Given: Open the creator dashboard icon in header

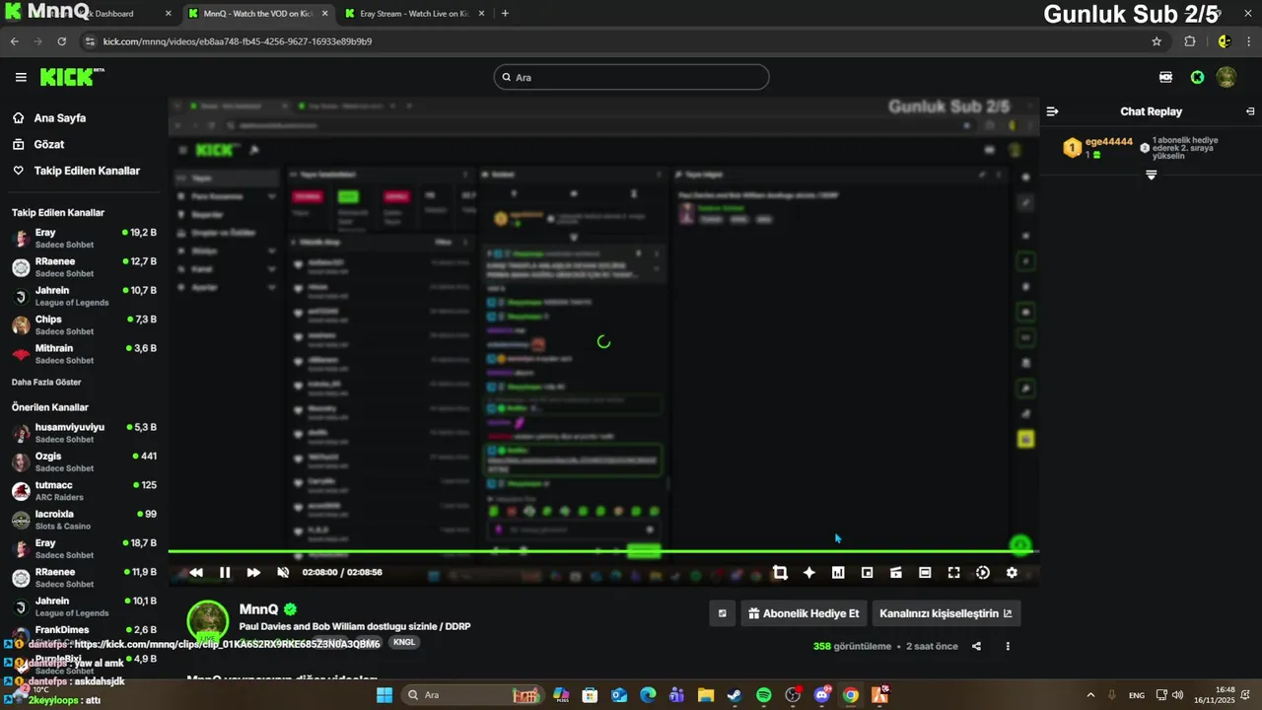Looking at the screenshot, I should [x=1165, y=77].
